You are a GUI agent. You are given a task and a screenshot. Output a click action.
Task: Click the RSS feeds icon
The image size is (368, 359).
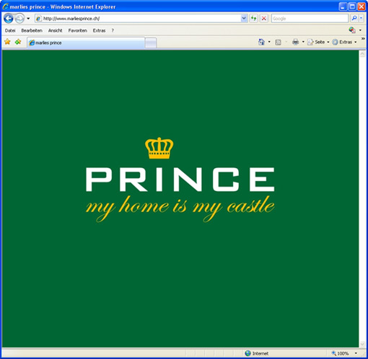point(278,43)
